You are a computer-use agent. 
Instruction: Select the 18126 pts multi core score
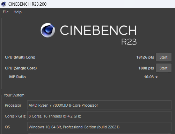[x=145, y=57]
